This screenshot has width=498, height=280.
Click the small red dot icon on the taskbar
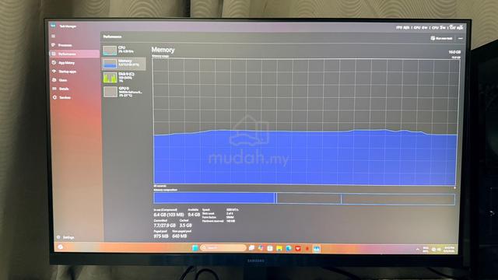point(307,249)
